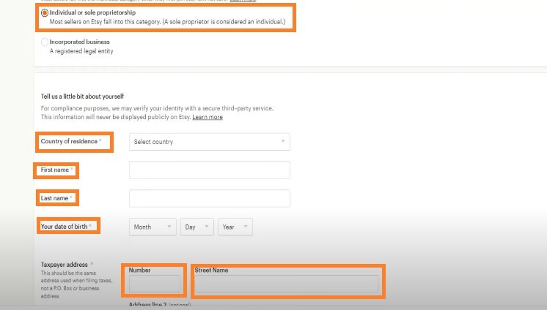Click the 'Tell us a little bit about yourself' heading
This screenshot has height=310, width=547.
click(82, 97)
